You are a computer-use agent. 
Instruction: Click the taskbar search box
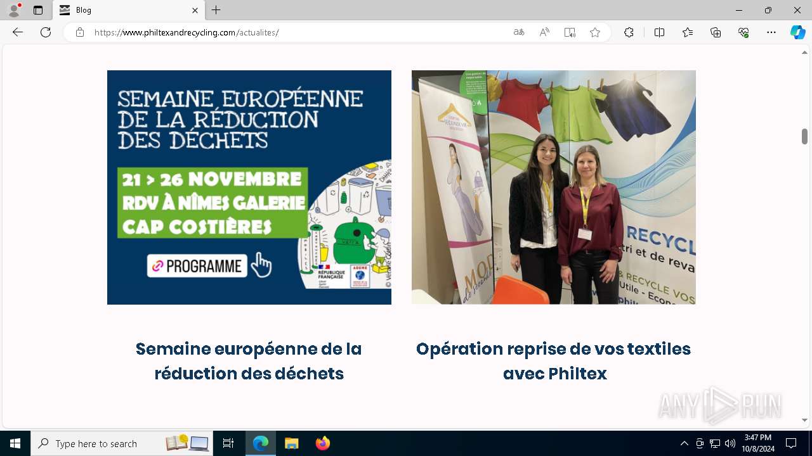[x=121, y=443]
